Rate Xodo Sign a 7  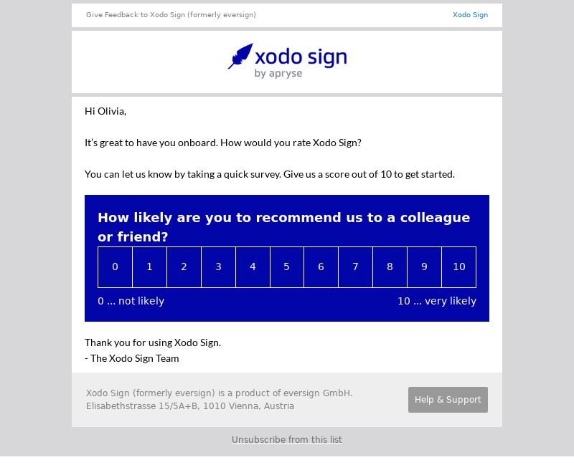tap(355, 267)
